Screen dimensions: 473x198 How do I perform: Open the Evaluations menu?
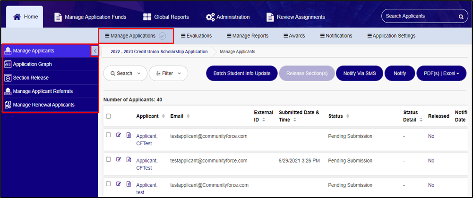(197, 36)
